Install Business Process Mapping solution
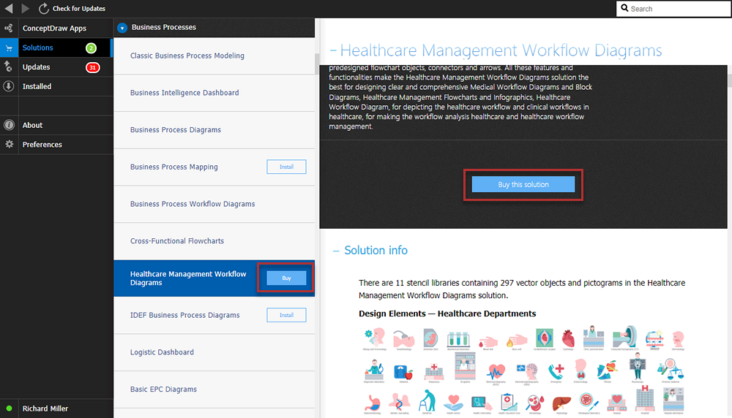Image resolution: width=732 pixels, height=418 pixels. pos(287,167)
